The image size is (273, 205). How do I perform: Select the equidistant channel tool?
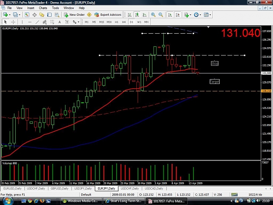pos(45,22)
